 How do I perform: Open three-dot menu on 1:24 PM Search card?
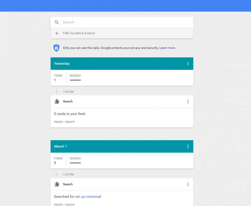[188, 184]
